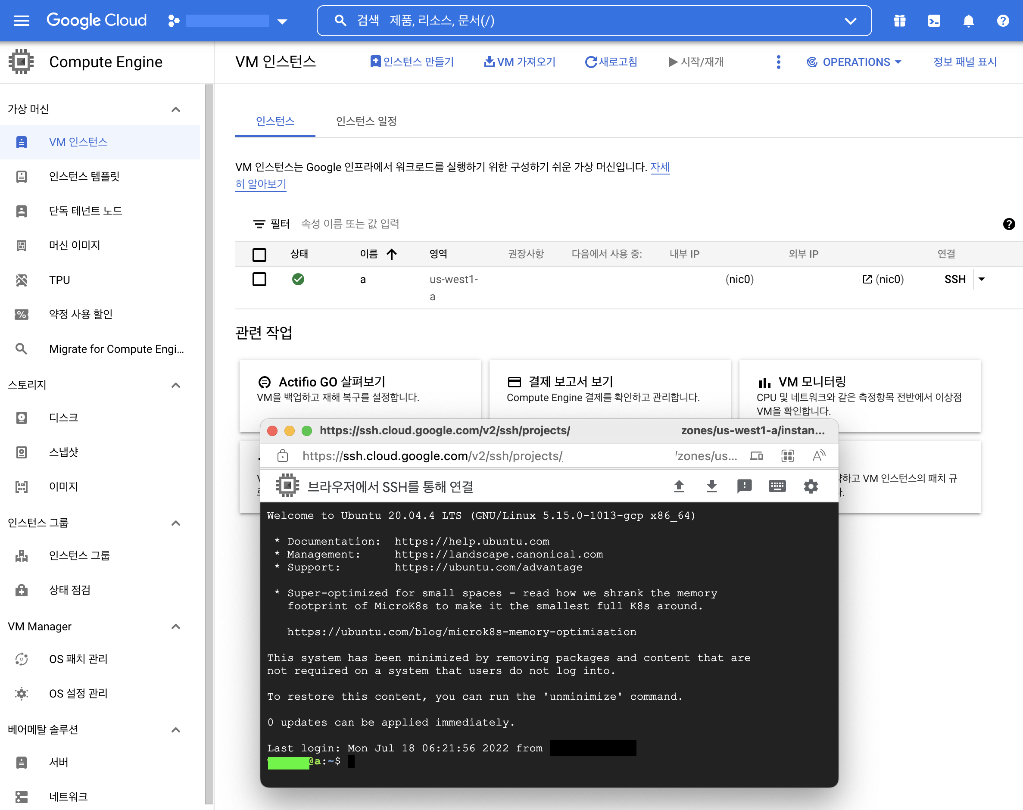
Task: Switch to the 인스턴스 일정 tab
Action: 366,121
